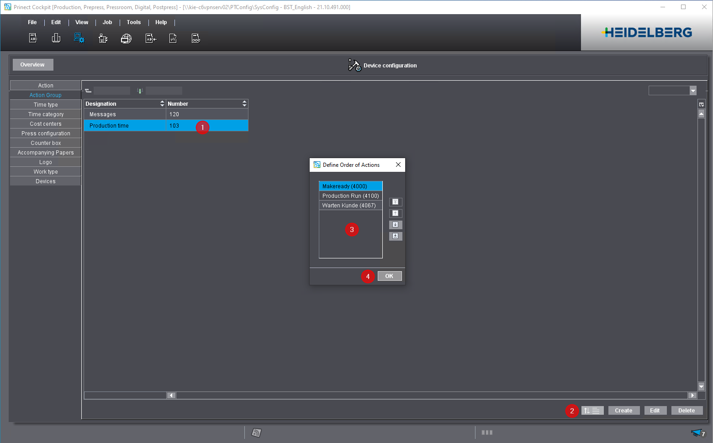Open the globe network toolbar icon

click(126, 38)
